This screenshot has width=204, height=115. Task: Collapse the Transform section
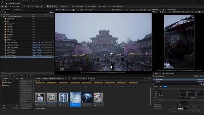153,89
